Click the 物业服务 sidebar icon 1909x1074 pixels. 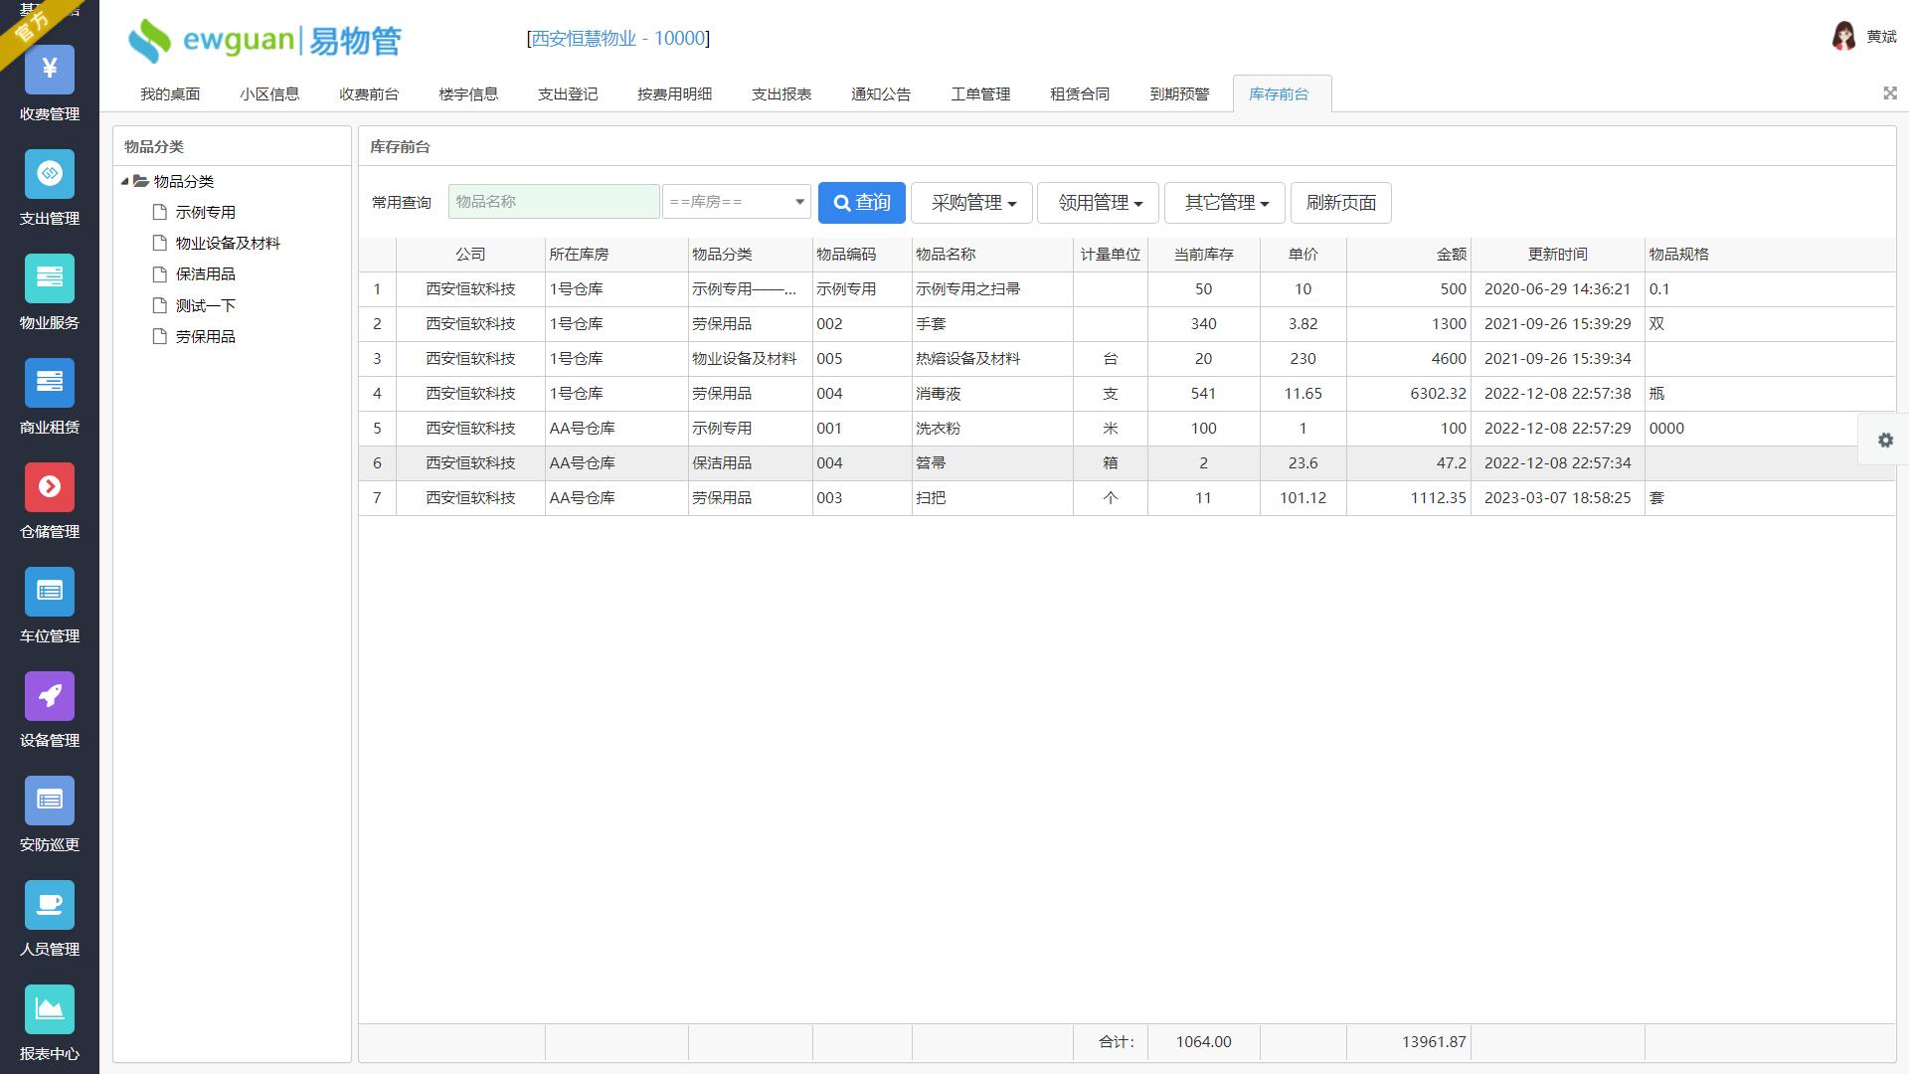[x=50, y=278]
